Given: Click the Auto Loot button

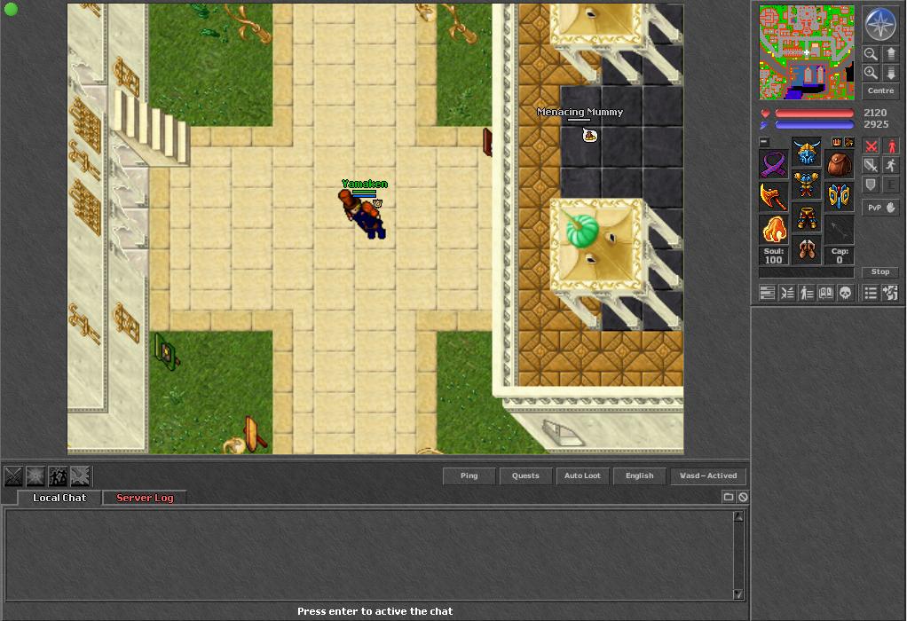Looking at the screenshot, I should pos(582,476).
